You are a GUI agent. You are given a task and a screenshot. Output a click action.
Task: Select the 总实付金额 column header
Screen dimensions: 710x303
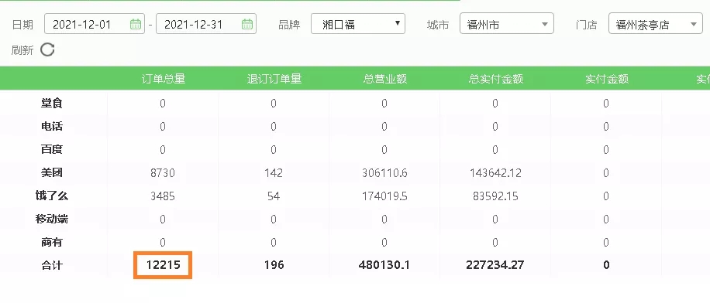pyautogui.click(x=496, y=79)
